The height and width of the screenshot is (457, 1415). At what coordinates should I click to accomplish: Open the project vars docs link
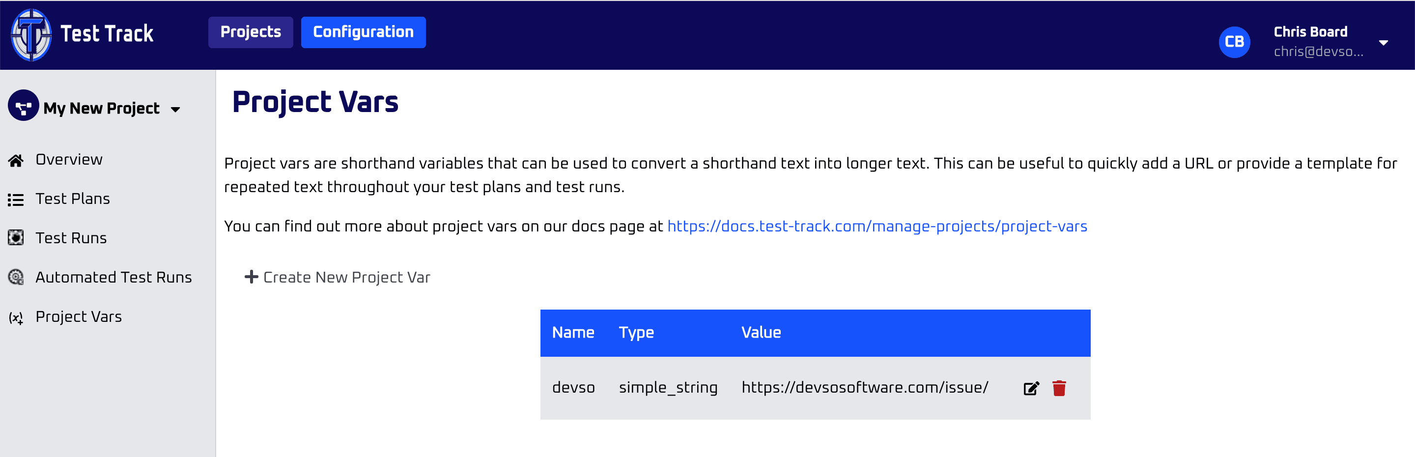pyautogui.click(x=877, y=226)
